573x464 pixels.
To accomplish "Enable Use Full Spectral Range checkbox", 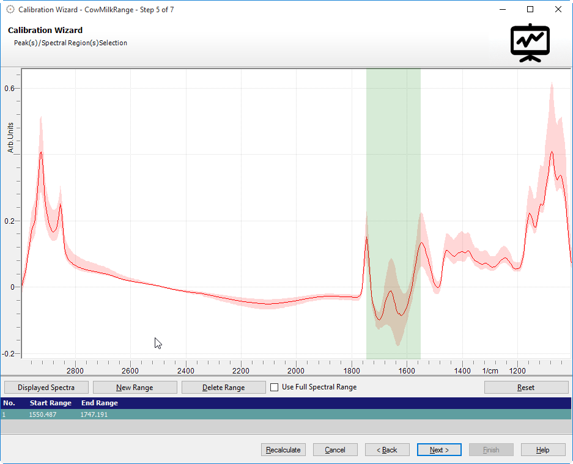I will click(x=275, y=387).
